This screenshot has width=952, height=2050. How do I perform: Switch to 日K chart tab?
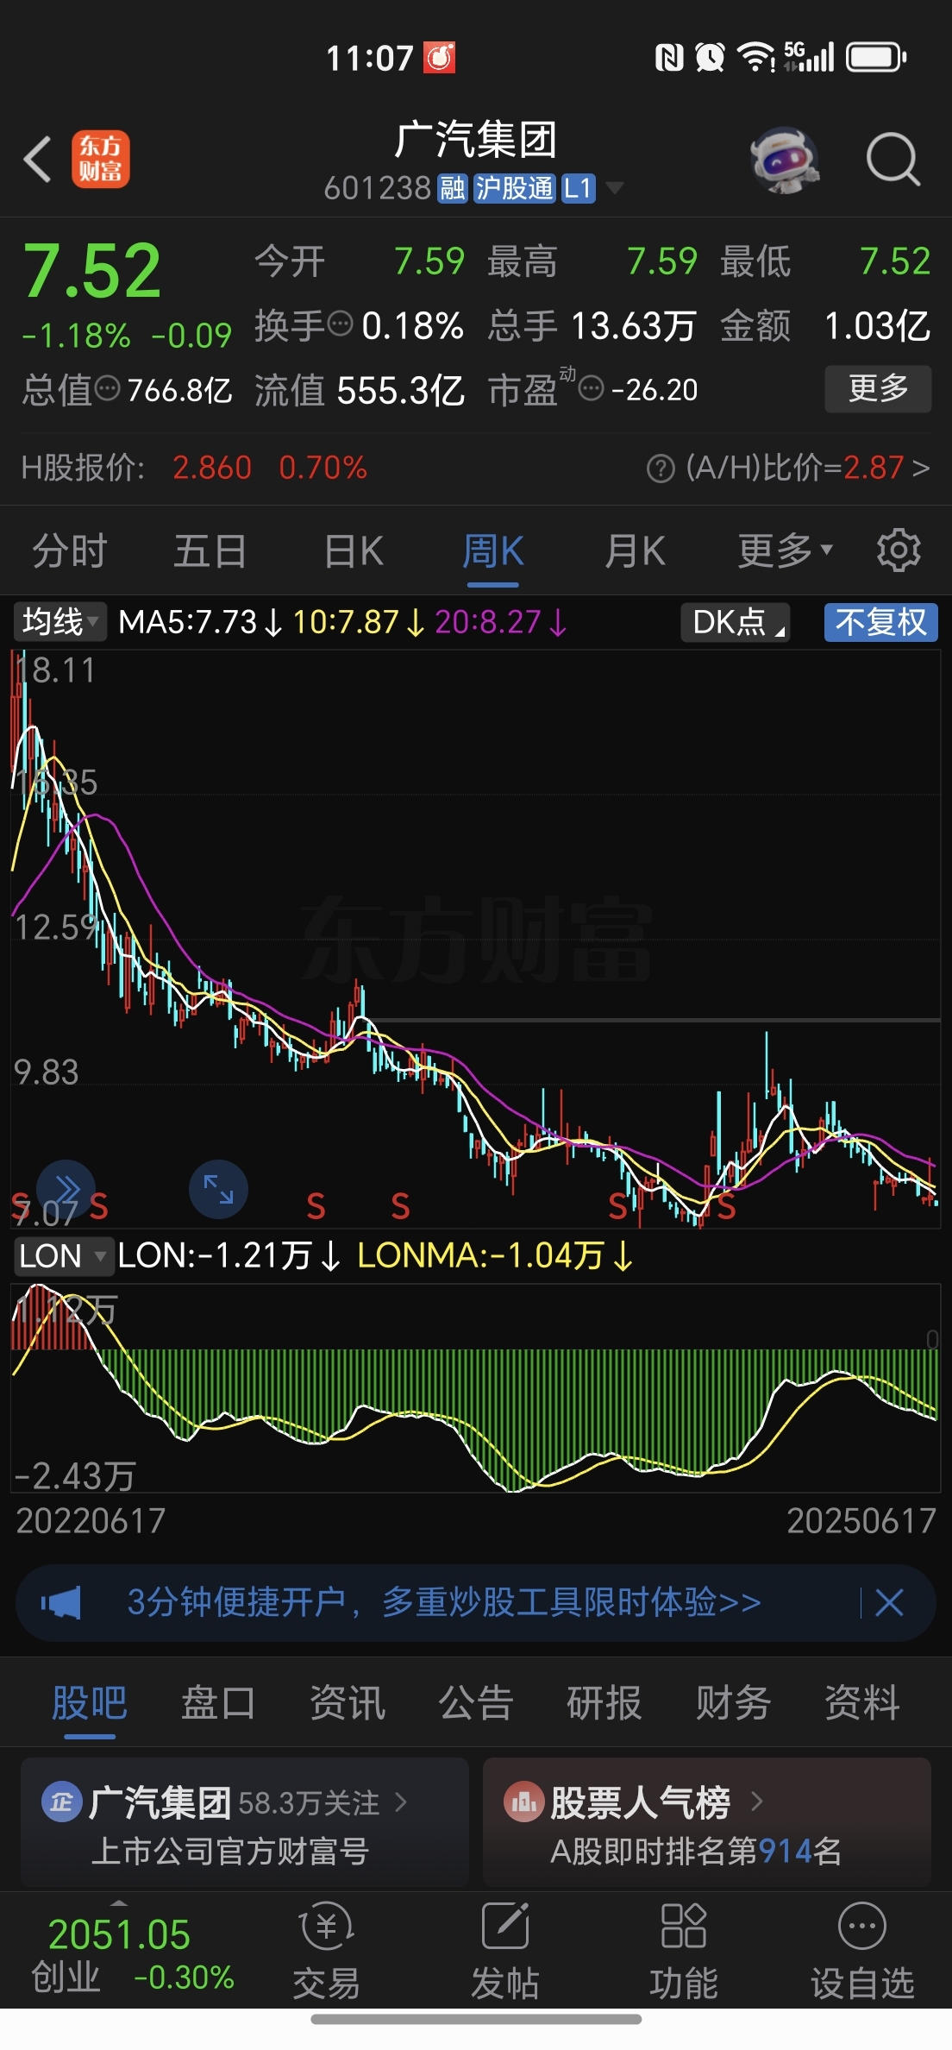[354, 550]
